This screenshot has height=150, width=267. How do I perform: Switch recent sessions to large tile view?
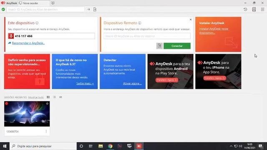click(x=48, y=97)
